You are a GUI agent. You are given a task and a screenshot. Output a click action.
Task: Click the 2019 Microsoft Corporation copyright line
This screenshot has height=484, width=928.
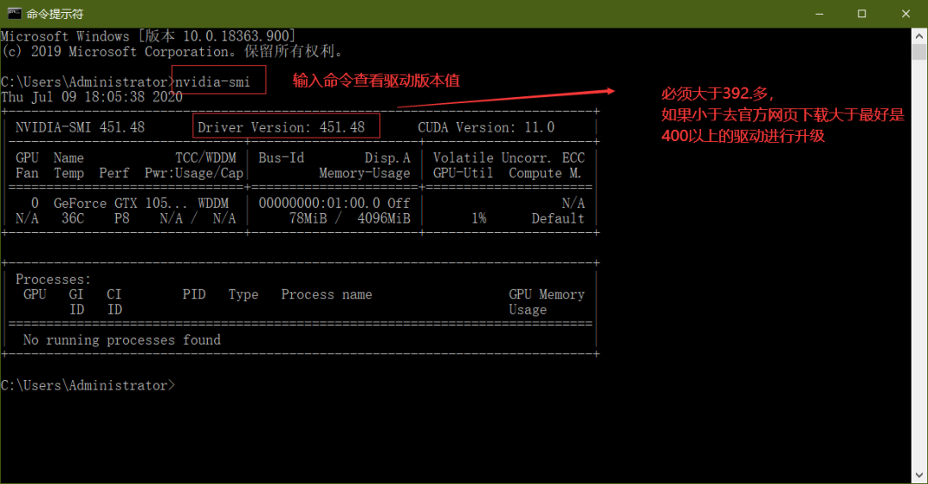[172, 52]
